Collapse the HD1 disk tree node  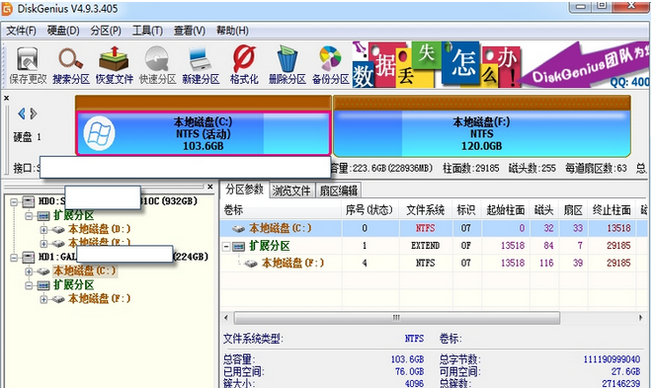[14, 258]
